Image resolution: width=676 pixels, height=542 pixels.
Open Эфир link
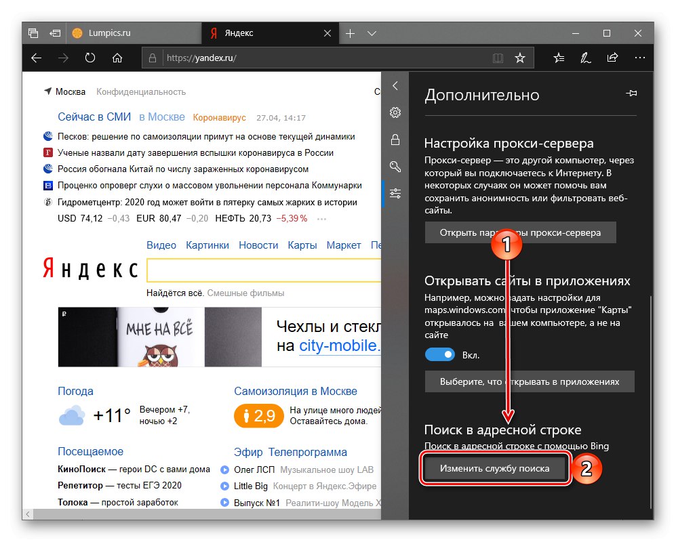[248, 452]
